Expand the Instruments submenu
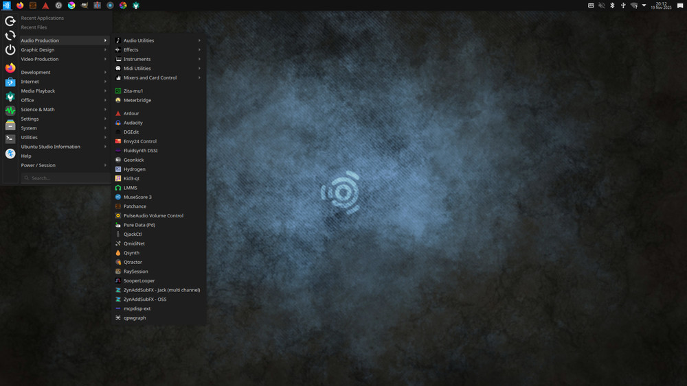The width and height of the screenshot is (687, 386). tap(159, 59)
